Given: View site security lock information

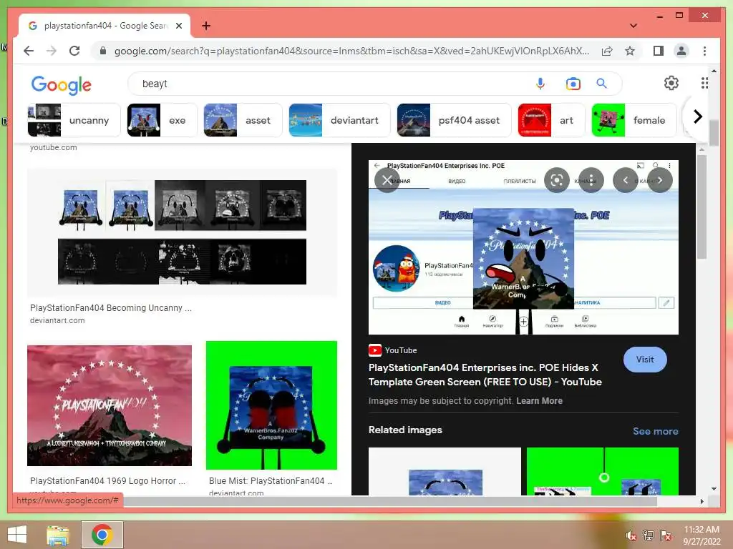Looking at the screenshot, I should [103, 51].
